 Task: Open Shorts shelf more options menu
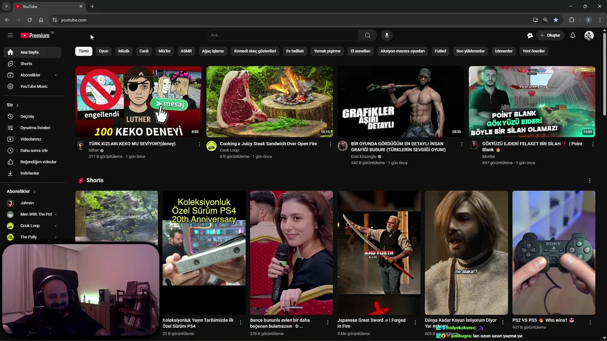point(590,180)
